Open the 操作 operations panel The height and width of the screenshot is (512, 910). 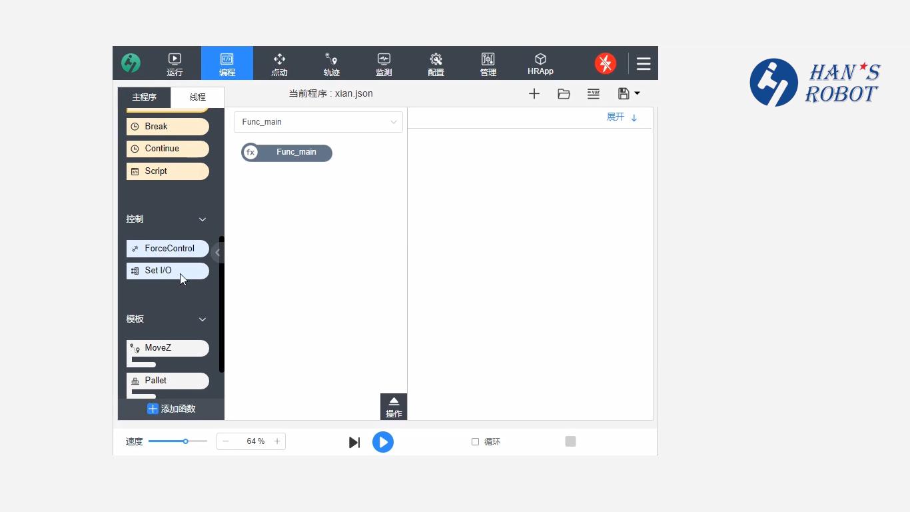coord(394,407)
